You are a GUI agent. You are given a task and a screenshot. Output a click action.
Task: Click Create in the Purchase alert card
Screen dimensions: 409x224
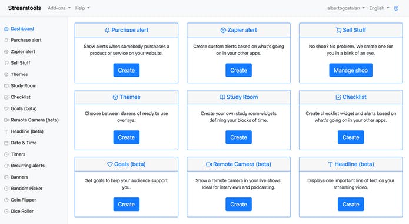pyautogui.click(x=127, y=70)
